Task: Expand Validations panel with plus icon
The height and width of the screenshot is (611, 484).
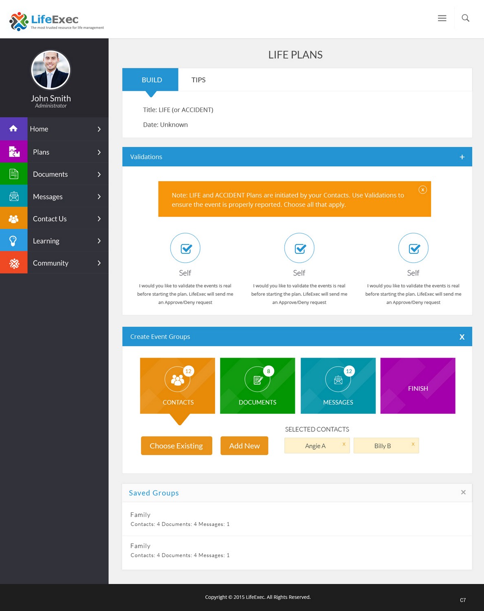Action: [462, 157]
